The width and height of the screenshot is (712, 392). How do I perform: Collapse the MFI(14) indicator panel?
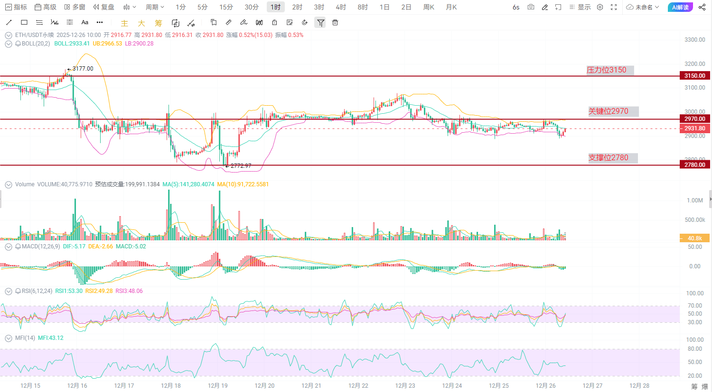pyautogui.click(x=9, y=338)
